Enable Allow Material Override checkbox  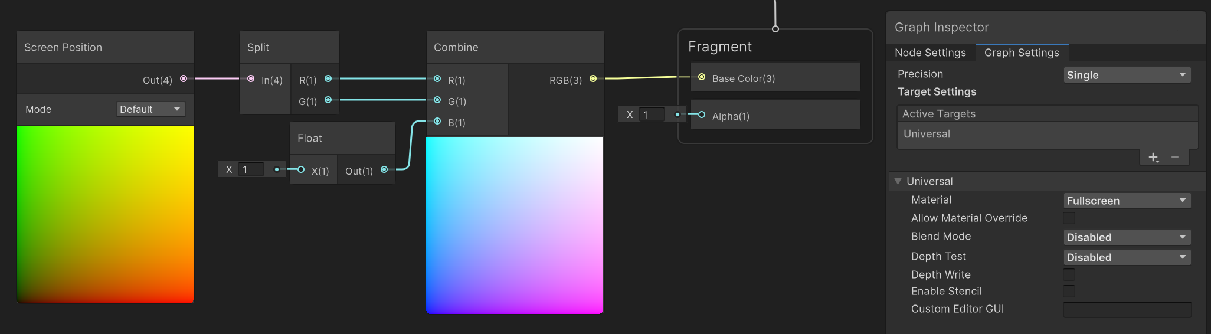[x=1069, y=218]
